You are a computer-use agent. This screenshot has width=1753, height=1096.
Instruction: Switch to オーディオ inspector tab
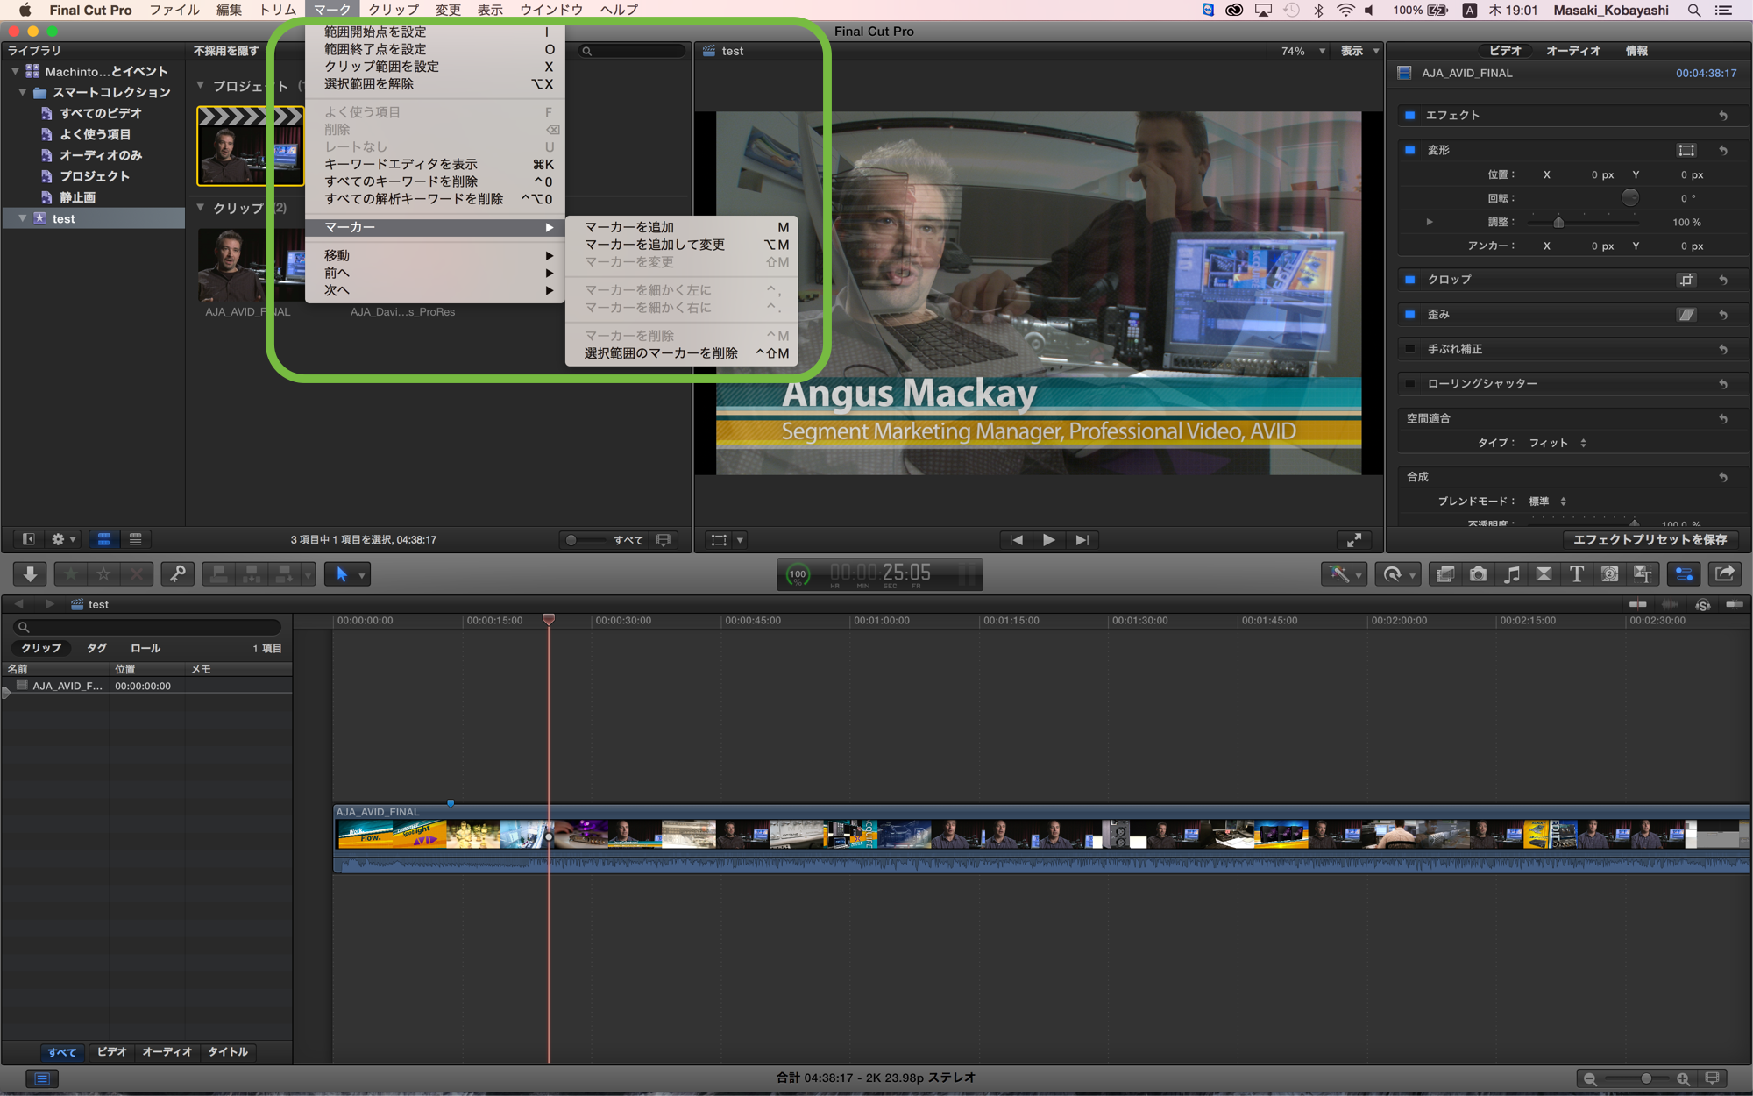coord(1572,51)
